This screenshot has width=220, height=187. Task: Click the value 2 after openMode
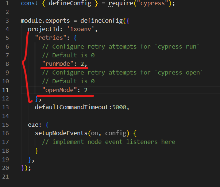pyautogui.click(x=86, y=90)
